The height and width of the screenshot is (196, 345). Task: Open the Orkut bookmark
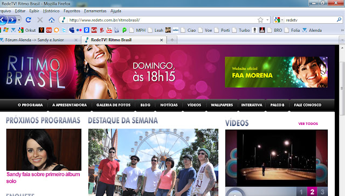(x=27, y=30)
